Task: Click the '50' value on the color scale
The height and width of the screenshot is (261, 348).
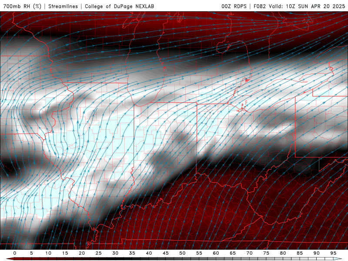Action: [182, 253]
